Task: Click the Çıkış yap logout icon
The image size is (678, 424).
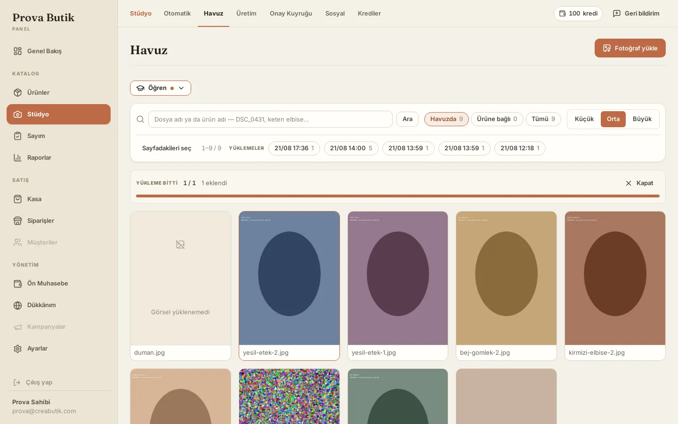Action: (17, 383)
